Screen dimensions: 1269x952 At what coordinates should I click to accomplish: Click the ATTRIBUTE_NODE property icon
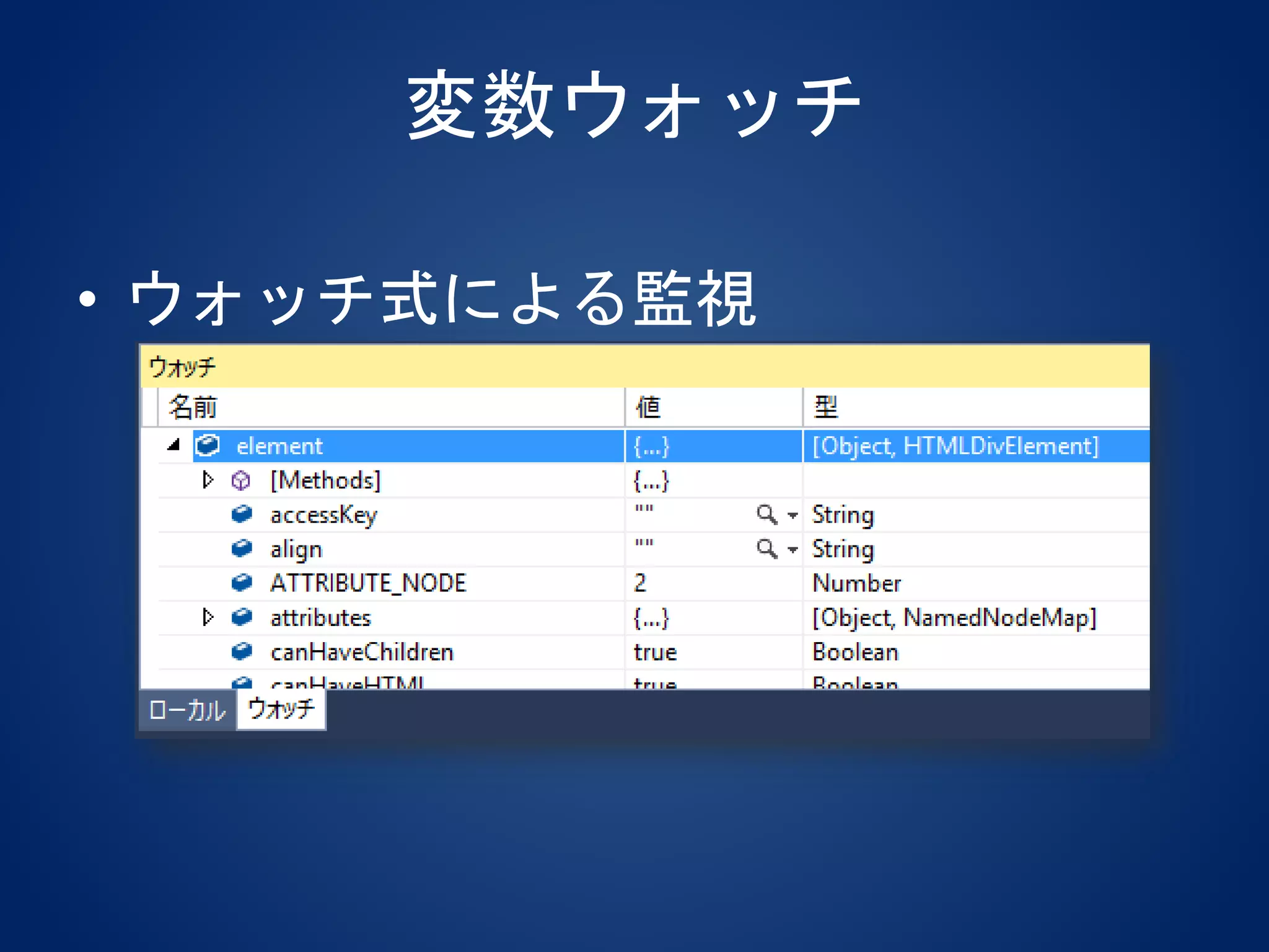pos(242,583)
